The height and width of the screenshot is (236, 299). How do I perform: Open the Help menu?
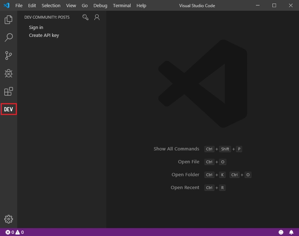141,6
